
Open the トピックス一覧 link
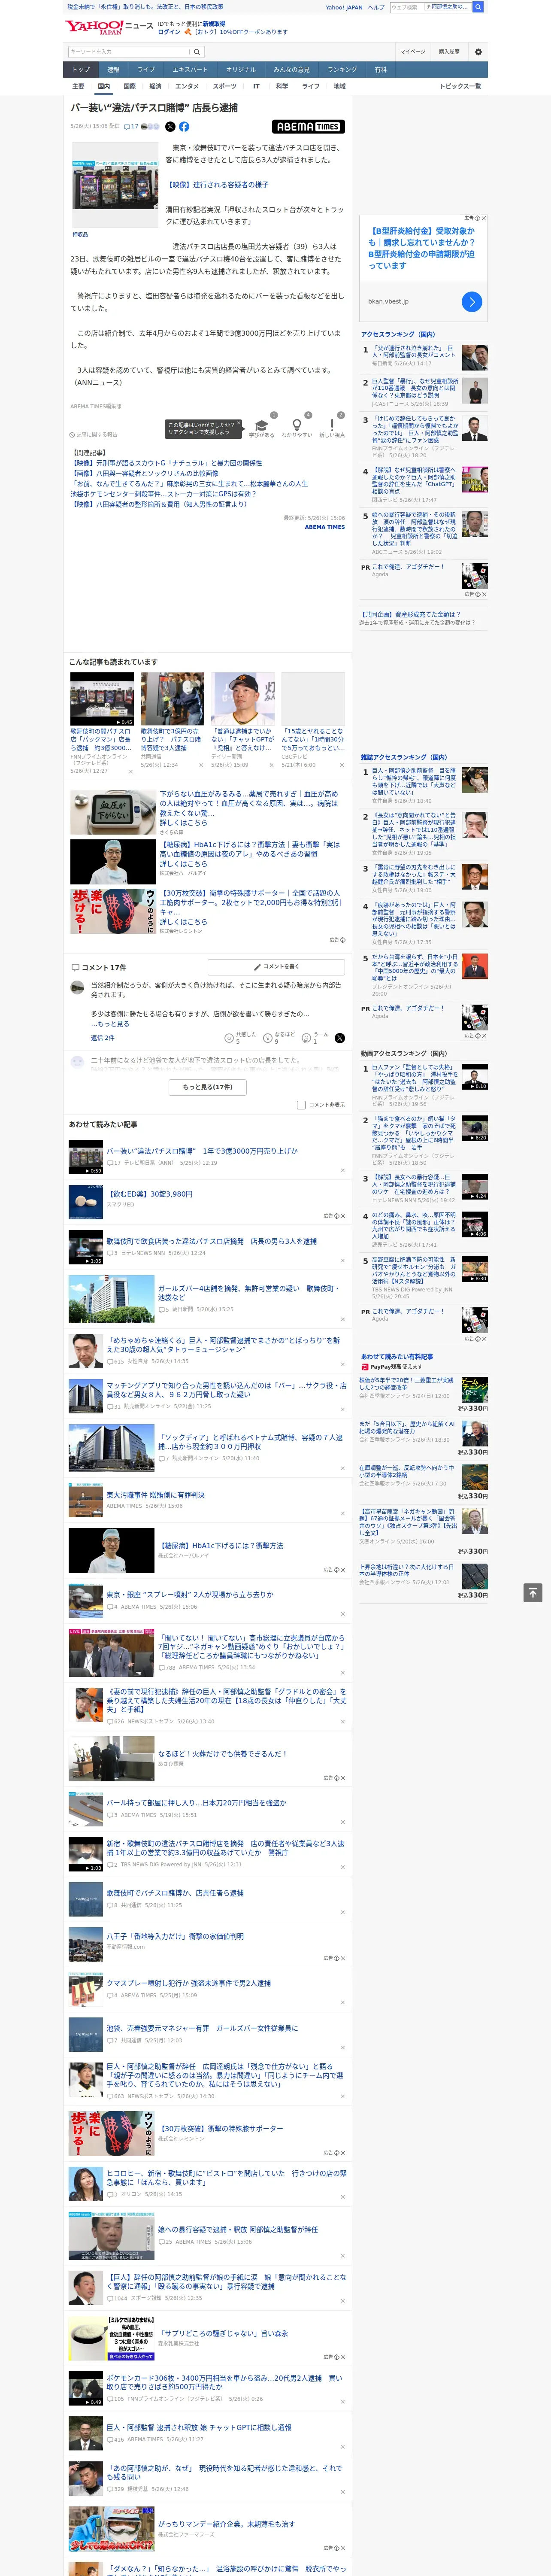point(460,86)
